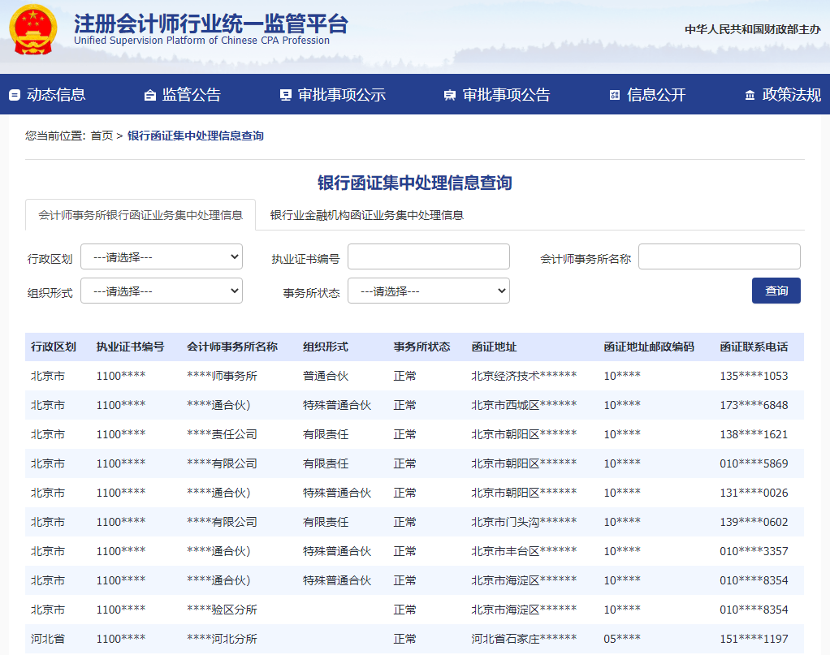The height and width of the screenshot is (655, 830).
Task: Click the 会计师事务所名称 text field
Action: [x=719, y=257]
